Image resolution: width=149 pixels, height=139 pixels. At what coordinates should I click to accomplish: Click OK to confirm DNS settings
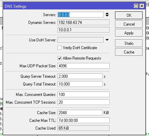point(129,15)
